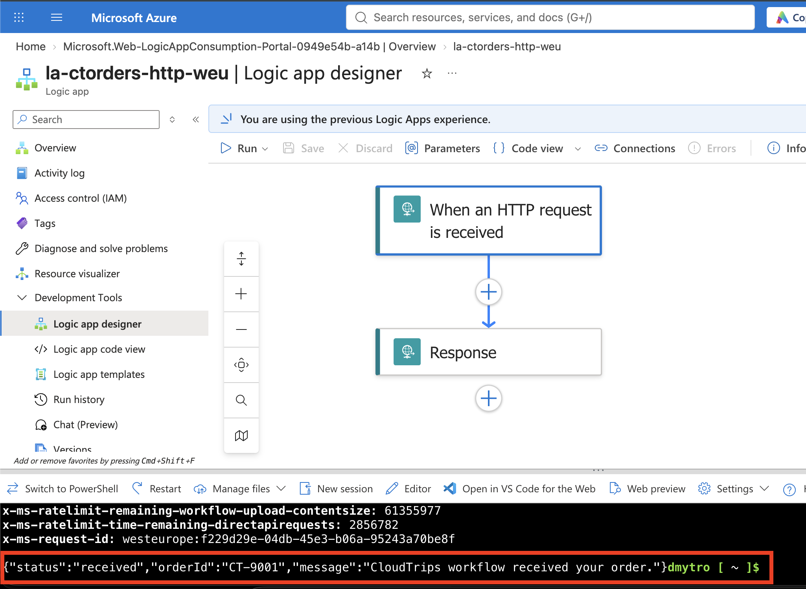Toggle the minimap icon
This screenshot has width=806, height=589.
point(241,435)
